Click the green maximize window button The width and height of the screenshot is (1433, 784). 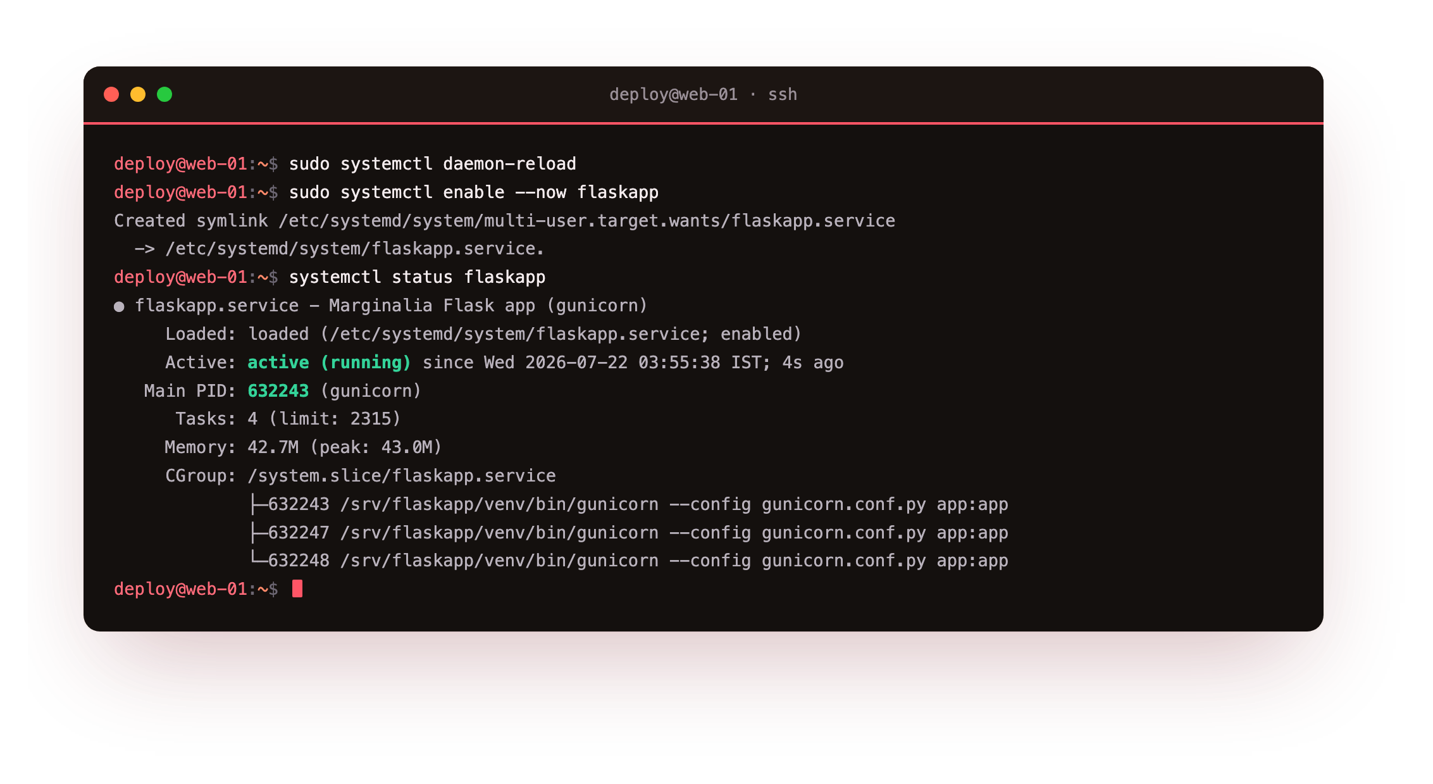pyautogui.click(x=164, y=94)
